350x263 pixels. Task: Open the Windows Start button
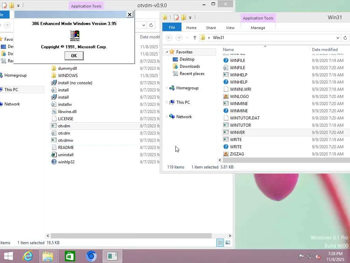tap(9, 256)
